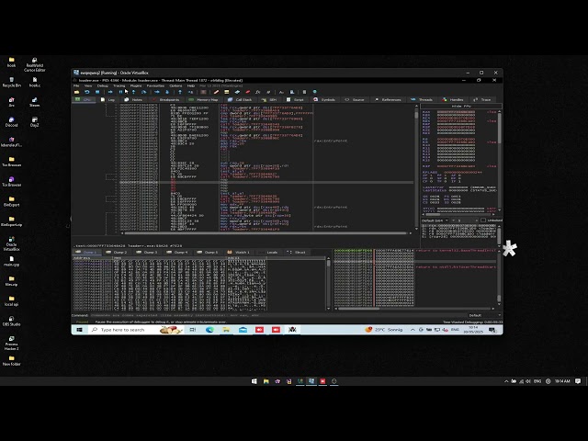Switch to the Trace tab
The width and height of the screenshot is (588, 441).
(482, 100)
